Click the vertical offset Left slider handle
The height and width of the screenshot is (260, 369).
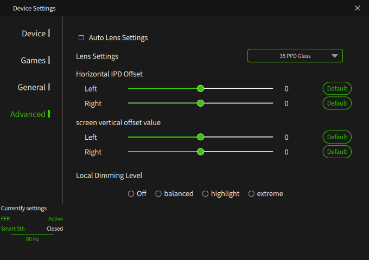coord(200,137)
